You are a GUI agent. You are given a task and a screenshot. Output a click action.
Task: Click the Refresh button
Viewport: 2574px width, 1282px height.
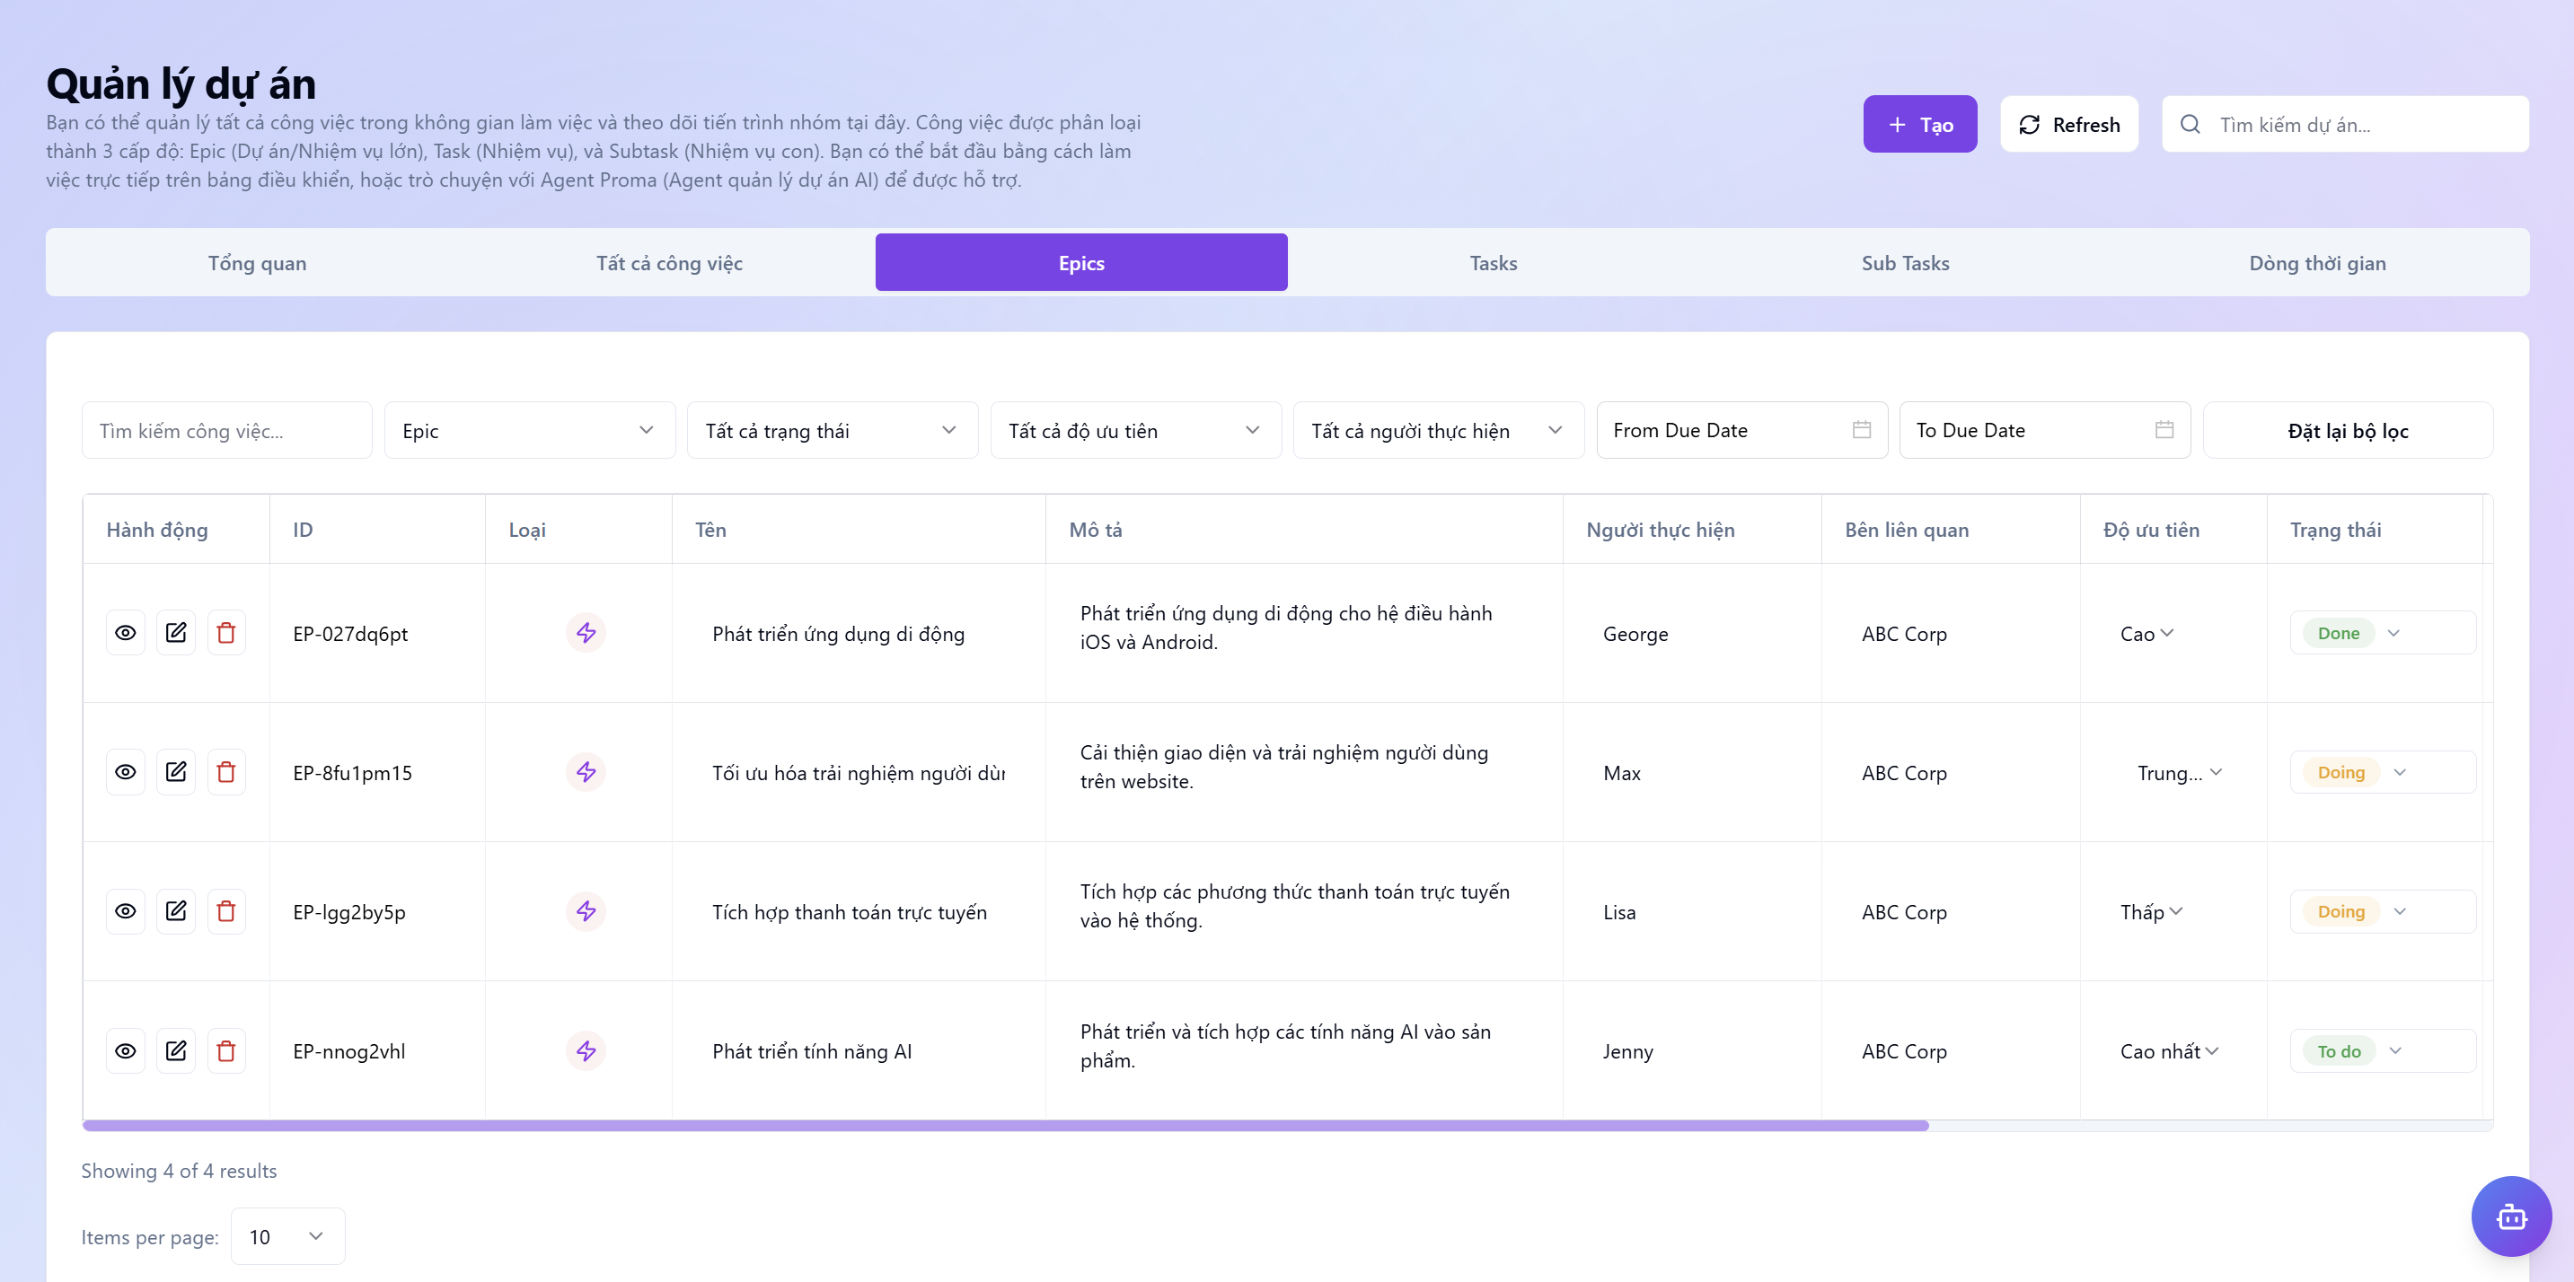2068,124
